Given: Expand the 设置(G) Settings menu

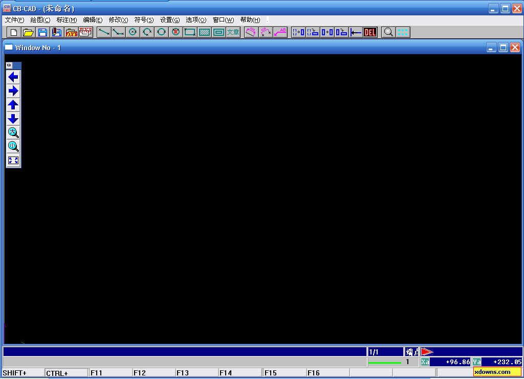Looking at the screenshot, I should tap(170, 20).
